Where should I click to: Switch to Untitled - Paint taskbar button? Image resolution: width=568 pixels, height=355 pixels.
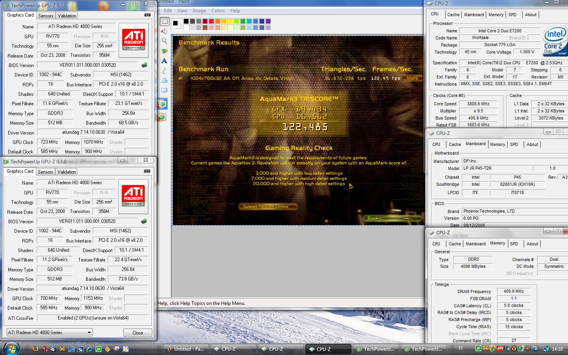tap(186, 349)
